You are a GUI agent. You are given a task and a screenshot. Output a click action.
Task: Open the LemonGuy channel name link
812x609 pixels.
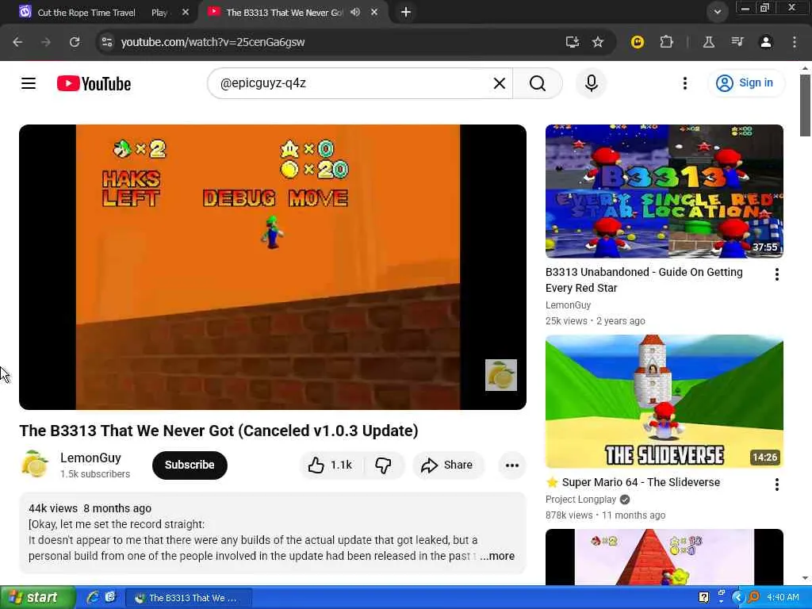(x=90, y=458)
